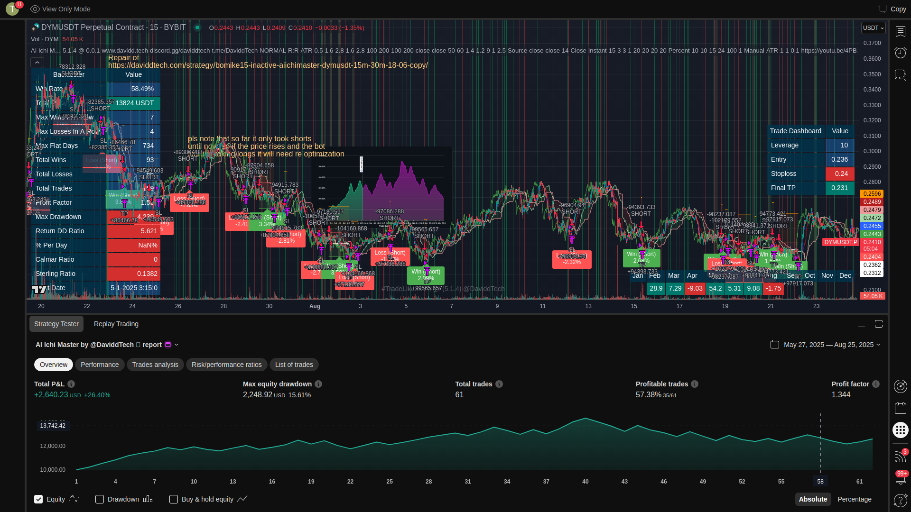Click the 0.2596 orange price axis label
The image size is (911, 512).
[x=872, y=194]
